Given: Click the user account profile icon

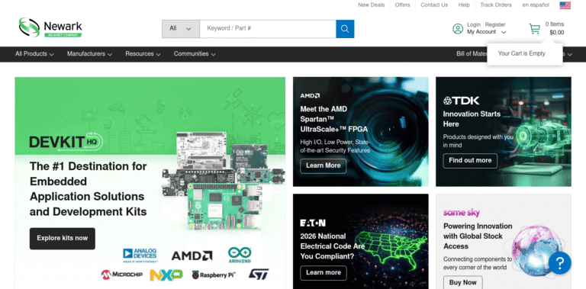Looking at the screenshot, I should [x=458, y=29].
